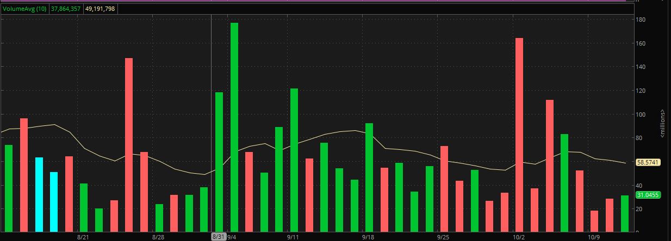Image resolution: width=671 pixels, height=241 pixels.
Task: Click the <millions> axis unit label
Action: click(664, 123)
